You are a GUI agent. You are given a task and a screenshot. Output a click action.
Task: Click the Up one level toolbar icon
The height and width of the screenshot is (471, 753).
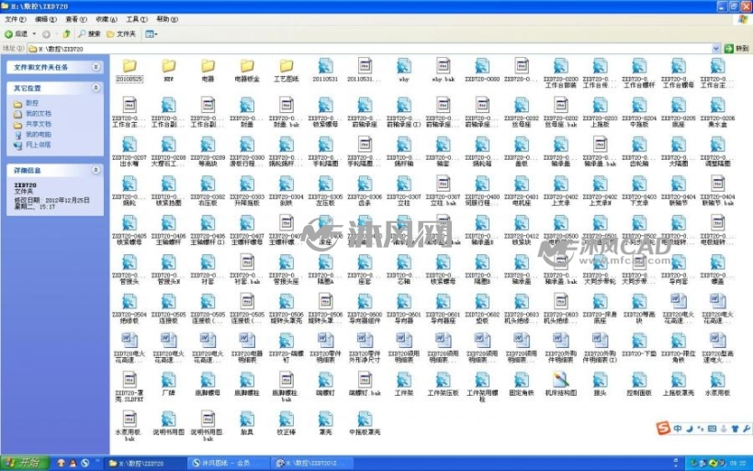(x=67, y=34)
